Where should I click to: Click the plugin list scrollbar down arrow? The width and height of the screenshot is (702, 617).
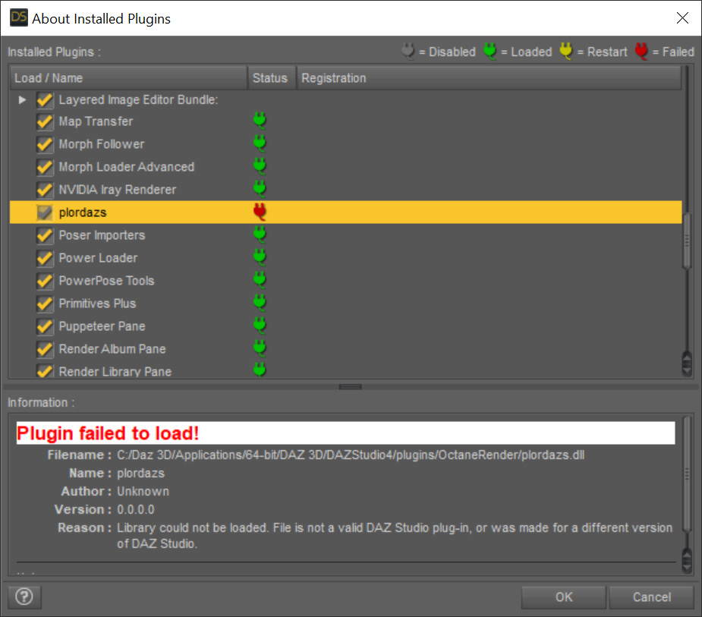coord(687,370)
